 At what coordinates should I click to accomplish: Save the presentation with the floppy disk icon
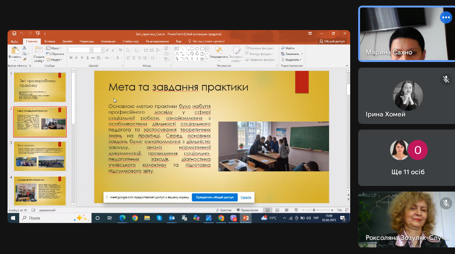tap(14, 34)
